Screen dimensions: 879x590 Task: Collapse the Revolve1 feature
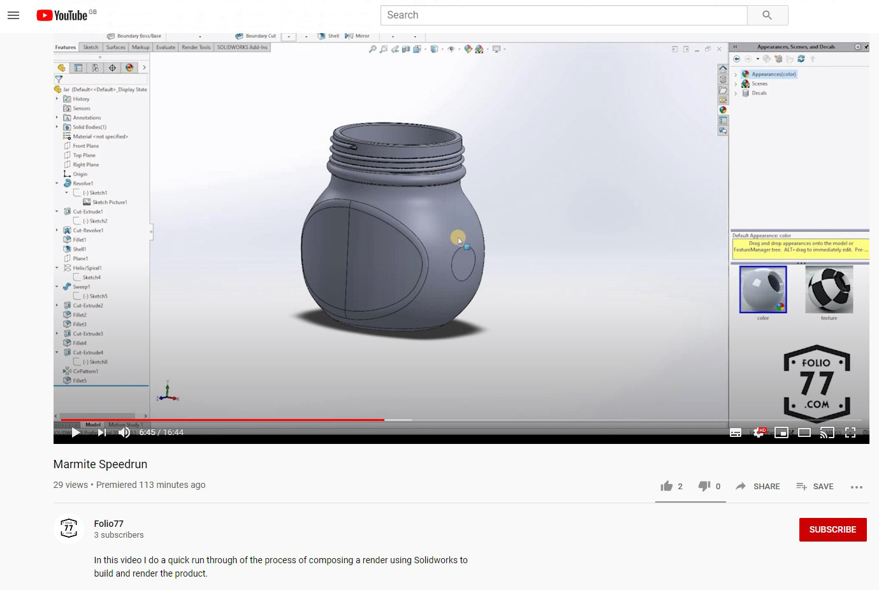[57, 183]
